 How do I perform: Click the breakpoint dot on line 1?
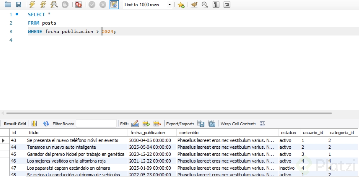17,14
